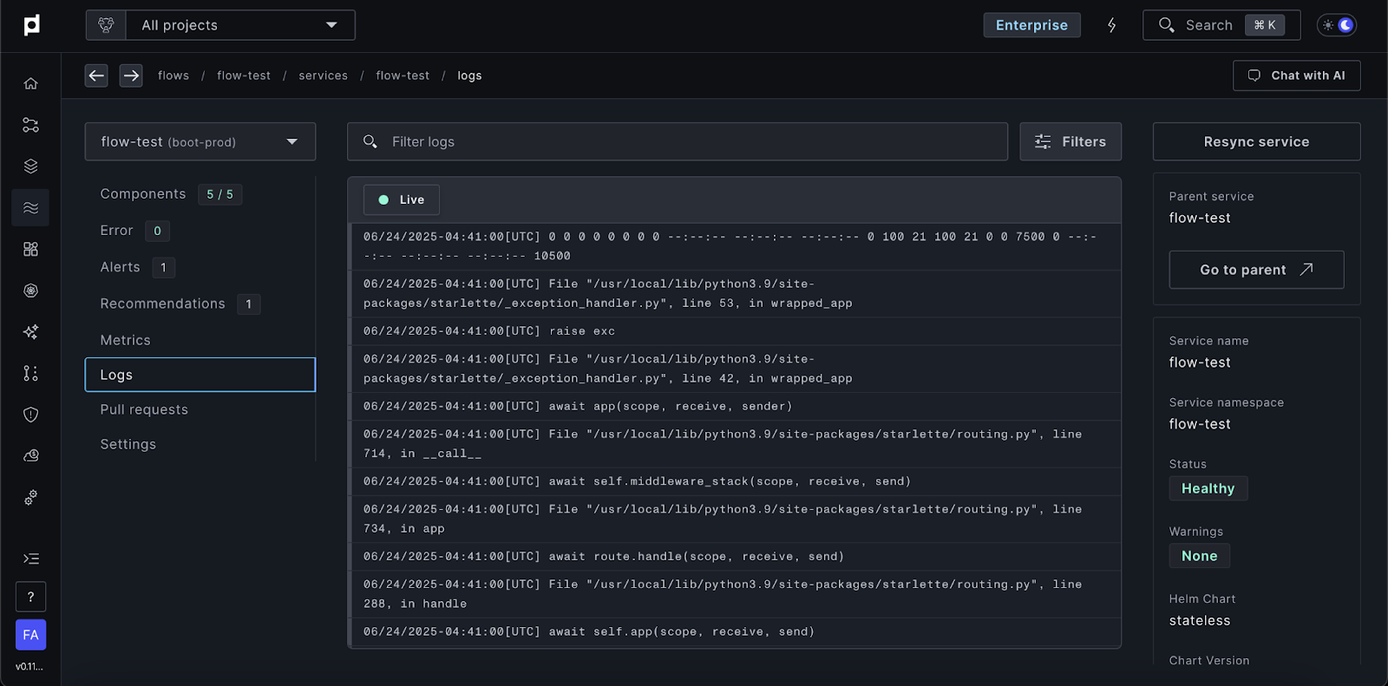Click the first flow-test breadcrumb after flows
The image size is (1388, 686).
(x=244, y=75)
